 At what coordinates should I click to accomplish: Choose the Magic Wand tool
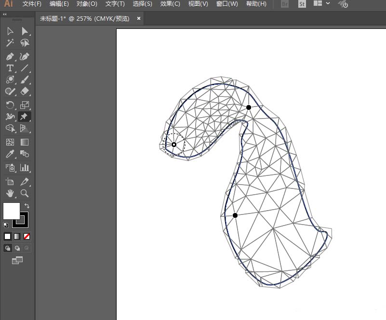click(x=10, y=43)
